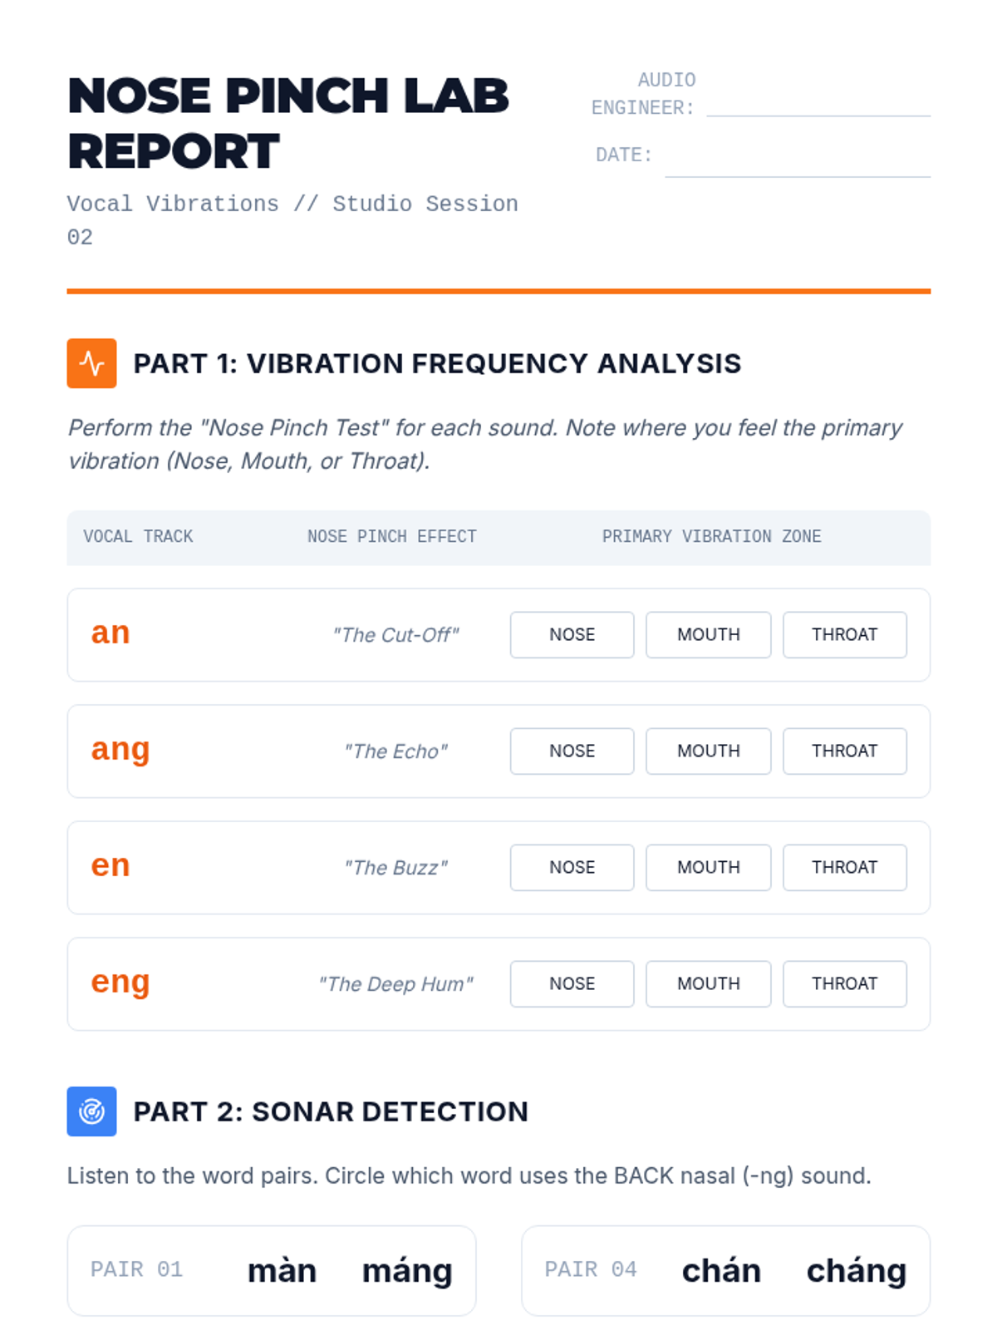Image resolution: width=997 pixels, height=1330 pixels.
Task: Select MOUTH for the 'eng' track
Action: (708, 984)
